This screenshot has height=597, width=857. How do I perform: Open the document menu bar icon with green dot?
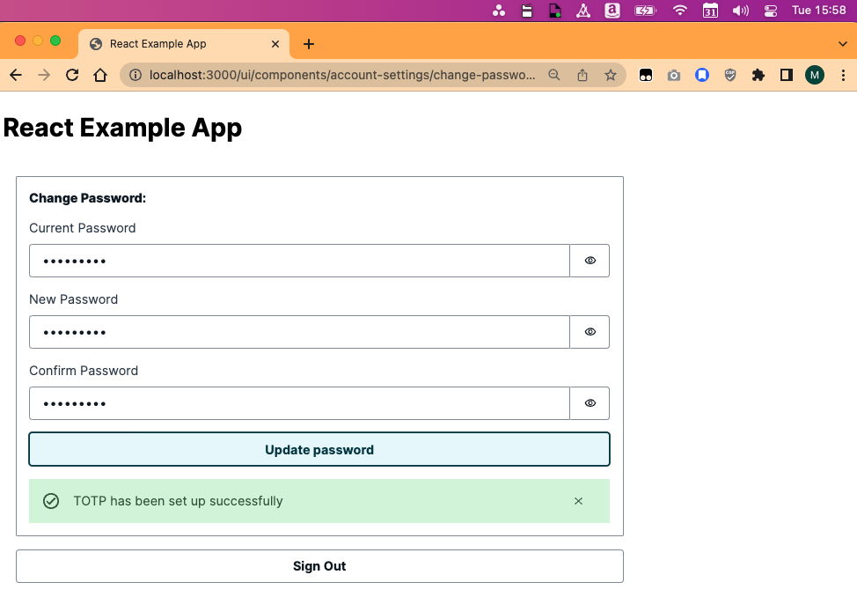pyautogui.click(x=554, y=11)
